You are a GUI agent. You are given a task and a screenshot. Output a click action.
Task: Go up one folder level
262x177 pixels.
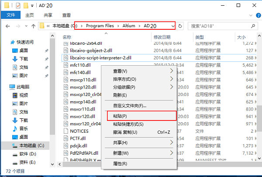coord(34,26)
